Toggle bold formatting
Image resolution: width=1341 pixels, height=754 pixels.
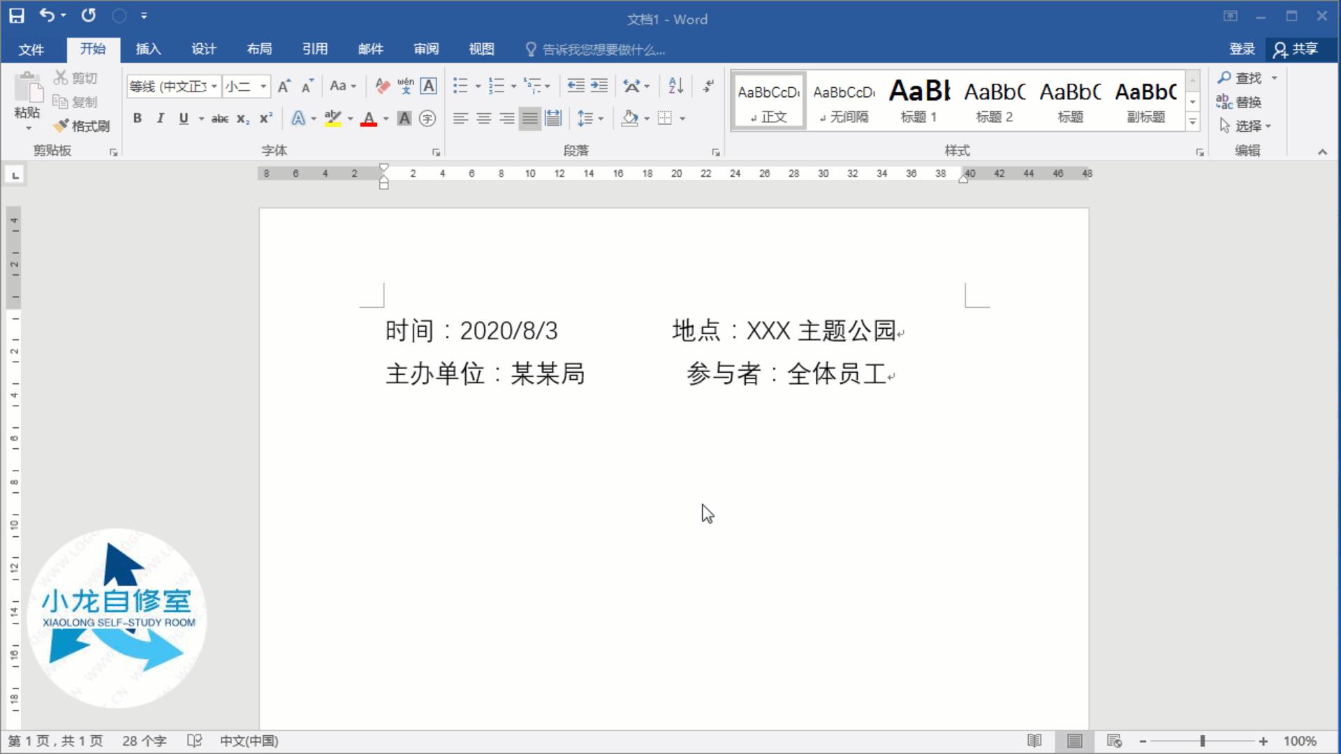137,119
